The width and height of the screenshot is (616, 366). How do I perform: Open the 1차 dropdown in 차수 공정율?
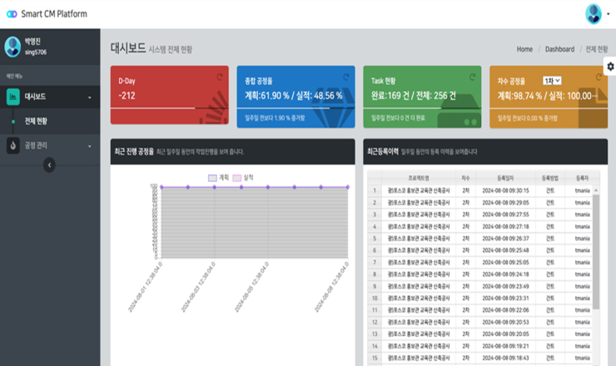tap(552, 81)
